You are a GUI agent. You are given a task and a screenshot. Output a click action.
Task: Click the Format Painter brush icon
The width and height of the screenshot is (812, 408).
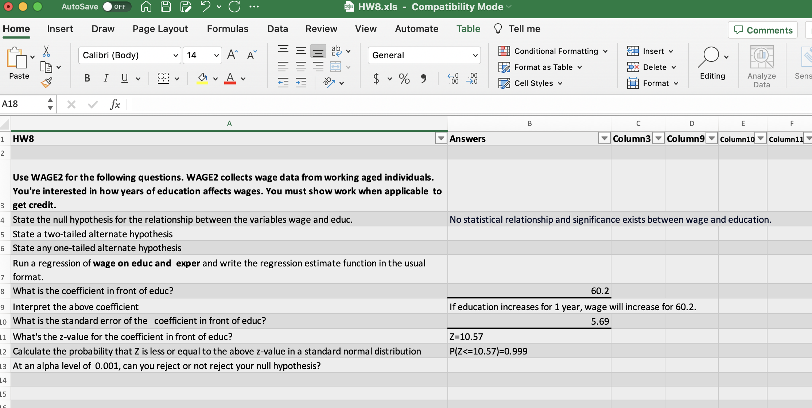46,83
